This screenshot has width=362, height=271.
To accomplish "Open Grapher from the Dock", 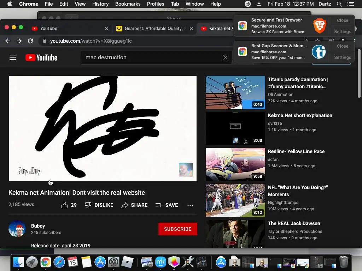I will (x=174, y=262).
